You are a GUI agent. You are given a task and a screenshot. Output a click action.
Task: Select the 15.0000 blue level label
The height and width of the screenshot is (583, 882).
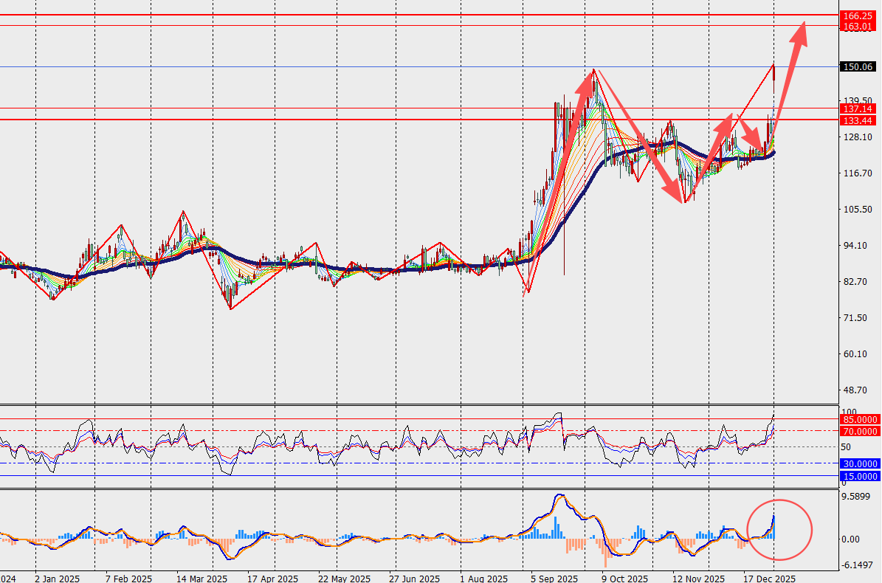(860, 477)
